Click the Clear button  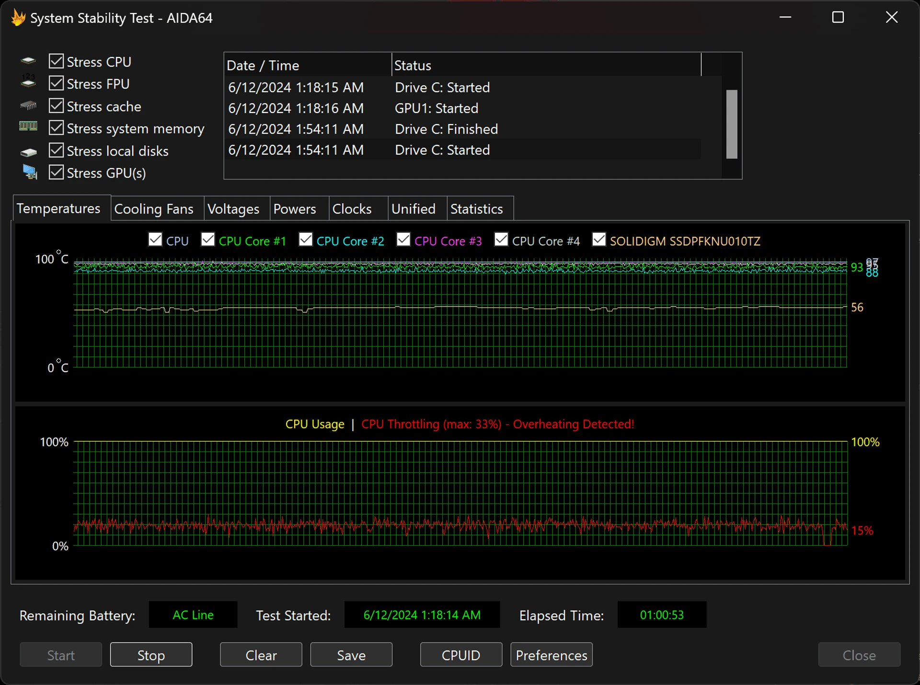click(261, 655)
